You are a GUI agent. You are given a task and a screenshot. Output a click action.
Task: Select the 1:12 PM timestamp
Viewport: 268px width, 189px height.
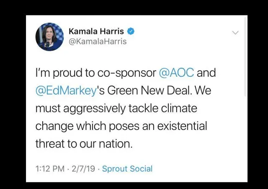click(50, 169)
